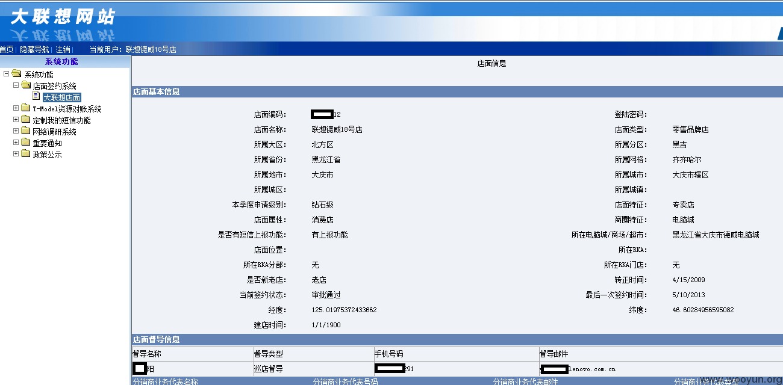
Task: Click the 钻石级 level value
Action: [x=322, y=205]
